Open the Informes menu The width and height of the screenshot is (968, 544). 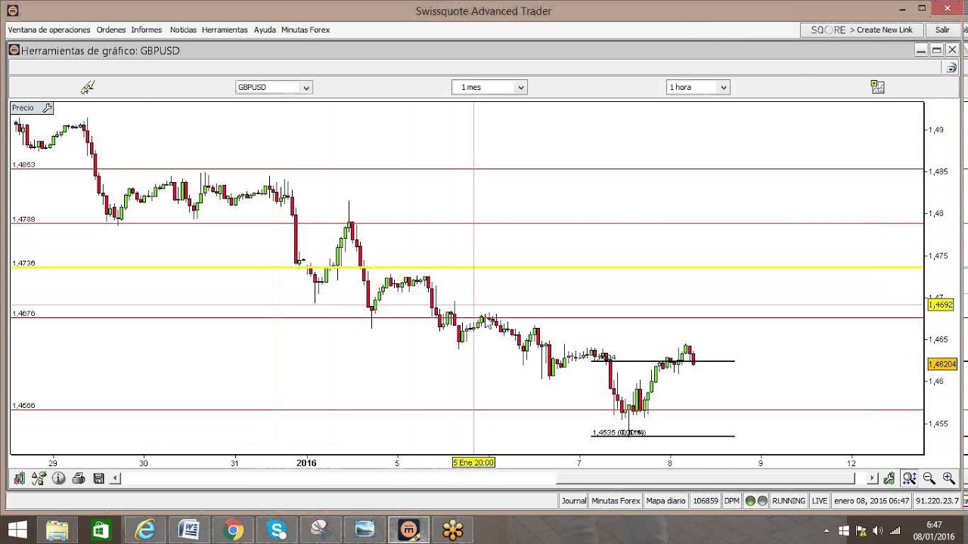(x=147, y=29)
